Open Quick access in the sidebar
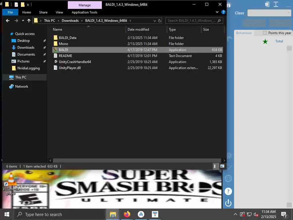The height and width of the screenshot is (220, 293). 25,34
